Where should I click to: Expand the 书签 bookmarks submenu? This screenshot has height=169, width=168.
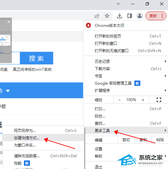[x=126, y=76]
